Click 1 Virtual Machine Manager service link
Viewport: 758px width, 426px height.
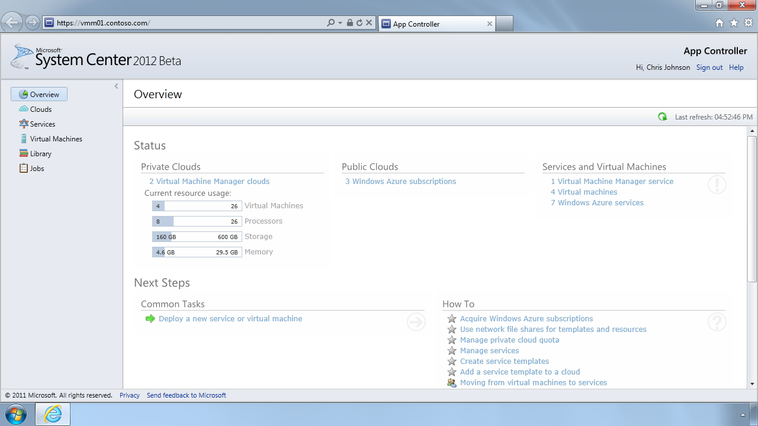click(x=612, y=182)
